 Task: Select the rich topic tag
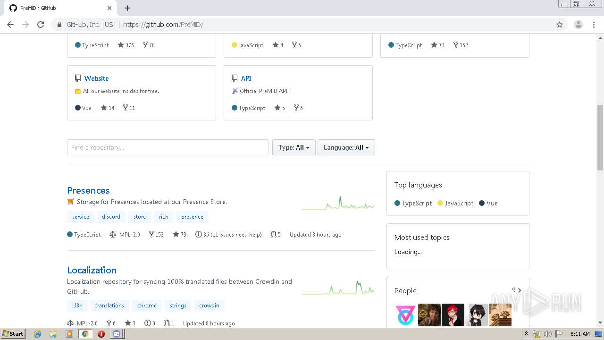(x=164, y=217)
